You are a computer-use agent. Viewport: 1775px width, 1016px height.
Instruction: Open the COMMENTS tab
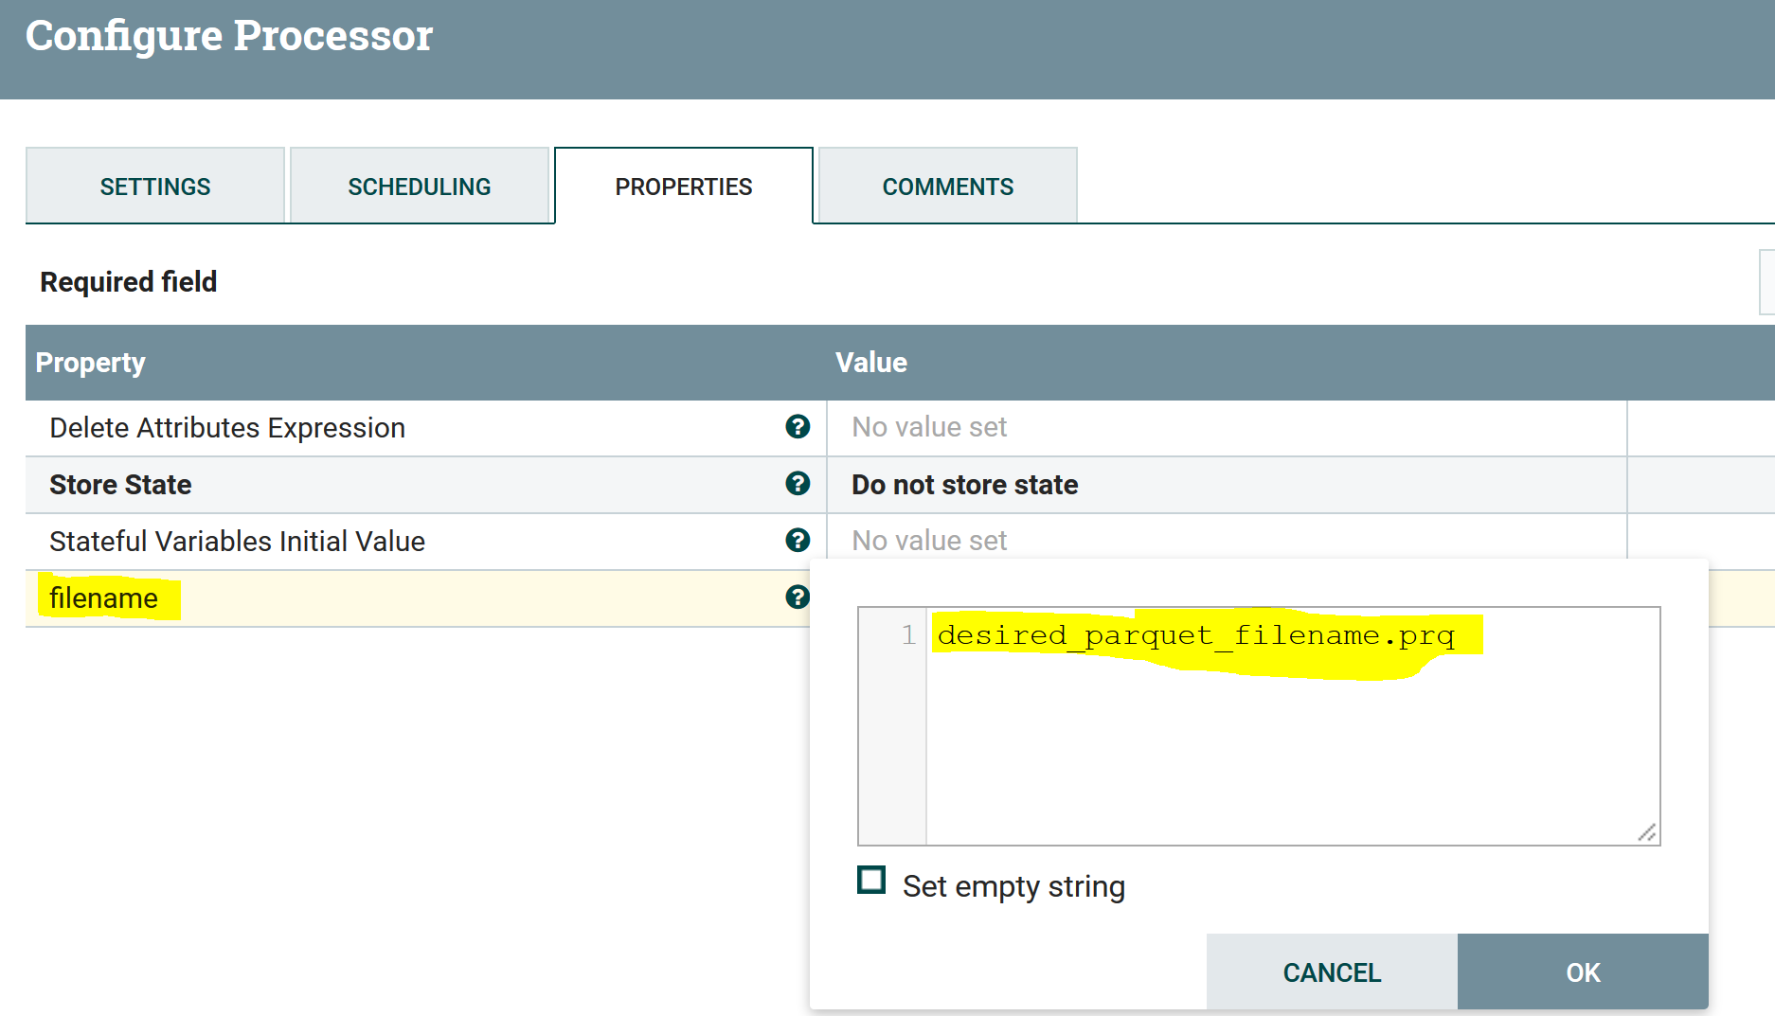coord(947,186)
